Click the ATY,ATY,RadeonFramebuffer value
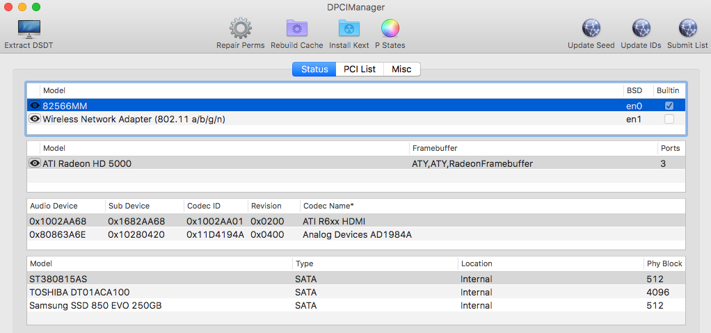This screenshot has width=711, height=333. pos(472,163)
